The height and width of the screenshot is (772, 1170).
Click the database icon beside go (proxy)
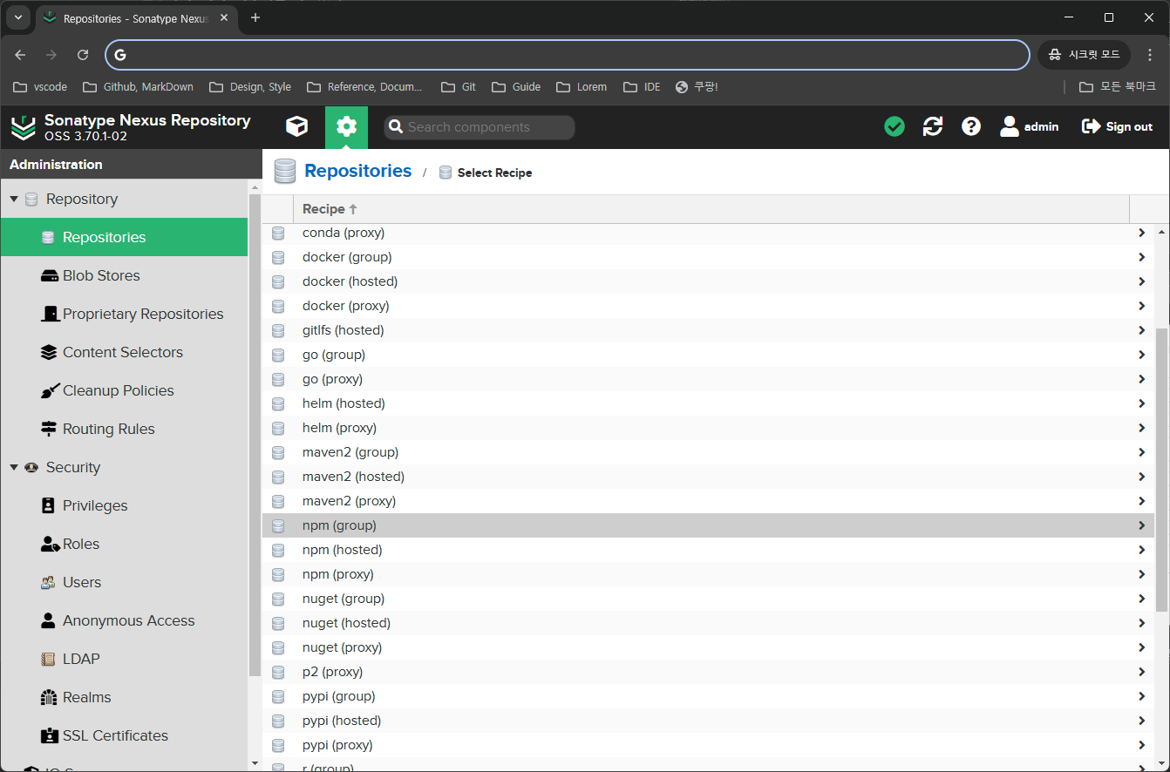pos(278,379)
